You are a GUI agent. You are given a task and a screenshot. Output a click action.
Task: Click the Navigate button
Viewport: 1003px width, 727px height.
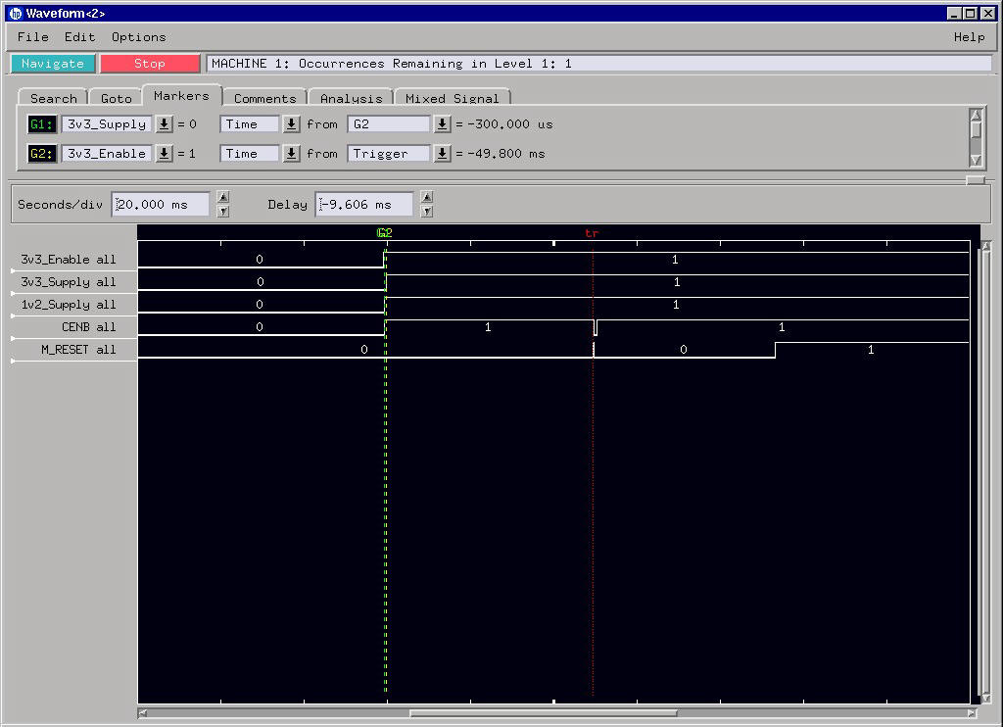[x=53, y=64]
